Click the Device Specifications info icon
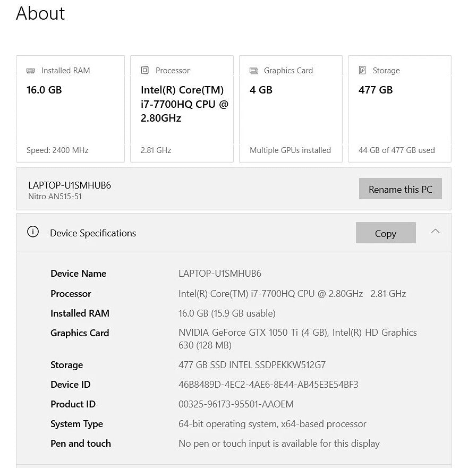The width and height of the screenshot is (468, 468). 33,232
